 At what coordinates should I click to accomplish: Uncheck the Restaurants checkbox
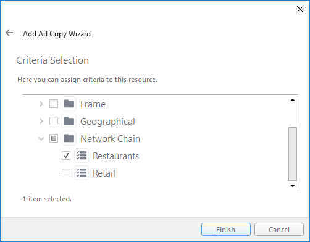point(66,156)
